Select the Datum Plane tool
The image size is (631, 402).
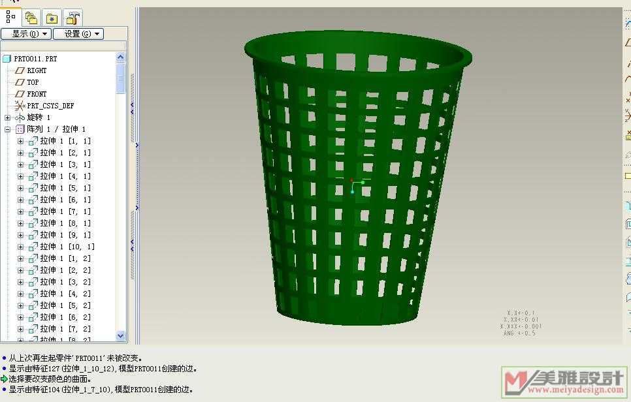628,42
